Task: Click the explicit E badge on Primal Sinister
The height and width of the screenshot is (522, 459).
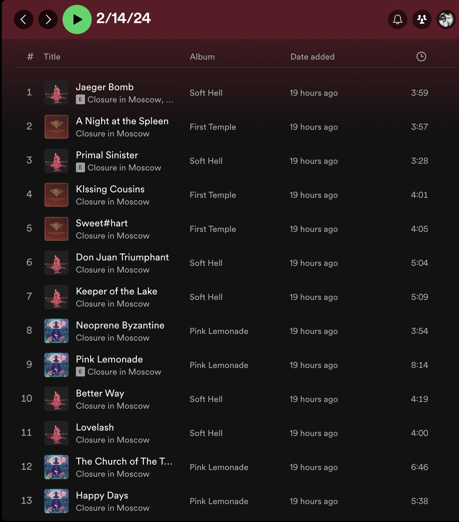Action: point(80,167)
